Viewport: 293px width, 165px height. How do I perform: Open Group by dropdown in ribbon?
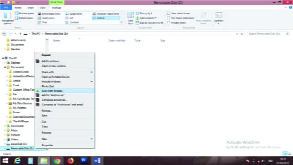[x=144, y=13]
